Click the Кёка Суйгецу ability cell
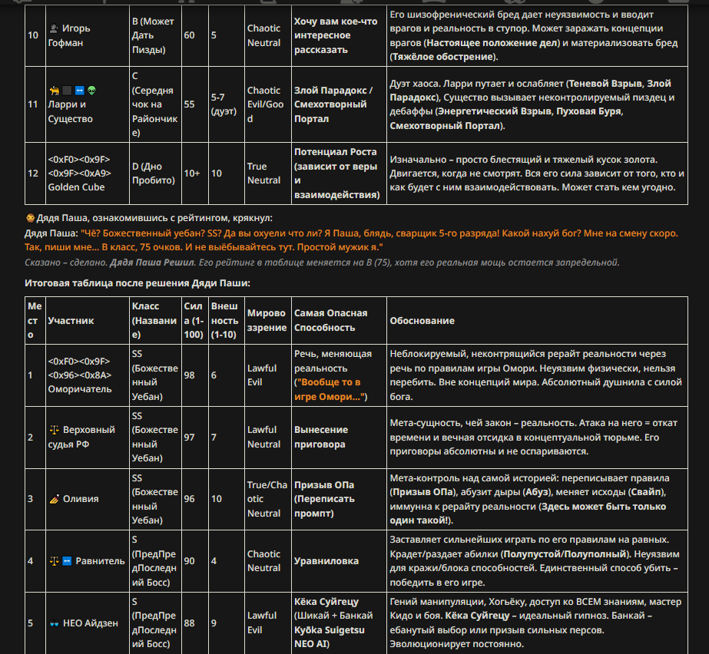 [339, 623]
